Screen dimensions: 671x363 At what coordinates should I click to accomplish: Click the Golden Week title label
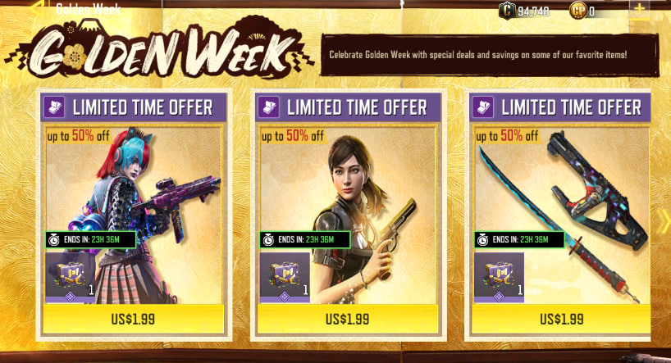pos(88,8)
